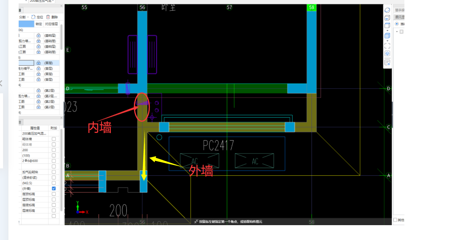
Task: Expand dropdown arrow below wireframe cube icon
Action: coord(387,30)
